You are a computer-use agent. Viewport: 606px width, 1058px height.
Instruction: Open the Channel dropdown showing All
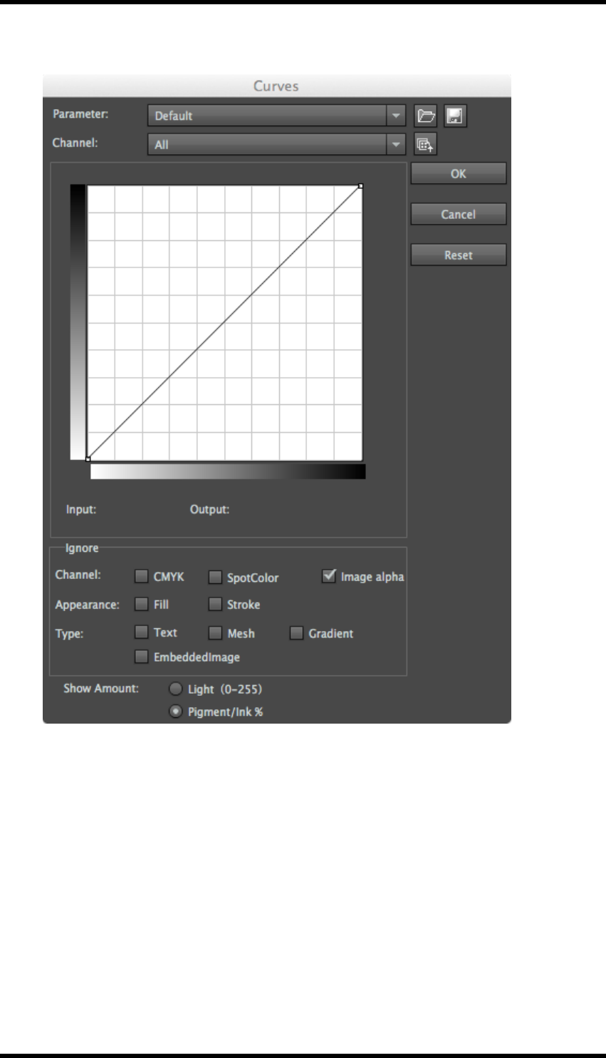pos(276,145)
